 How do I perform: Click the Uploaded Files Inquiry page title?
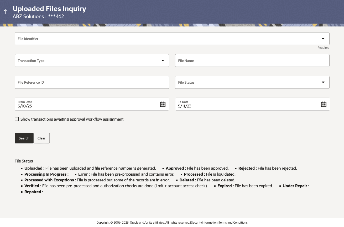pyautogui.click(x=49, y=9)
